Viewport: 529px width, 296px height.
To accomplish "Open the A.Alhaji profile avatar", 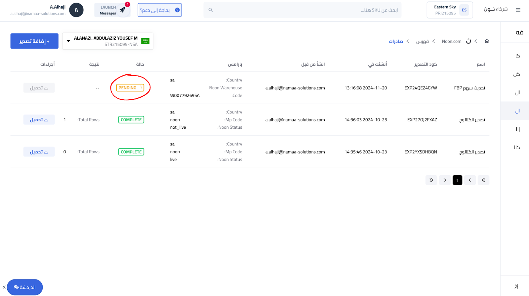I will (x=76, y=10).
